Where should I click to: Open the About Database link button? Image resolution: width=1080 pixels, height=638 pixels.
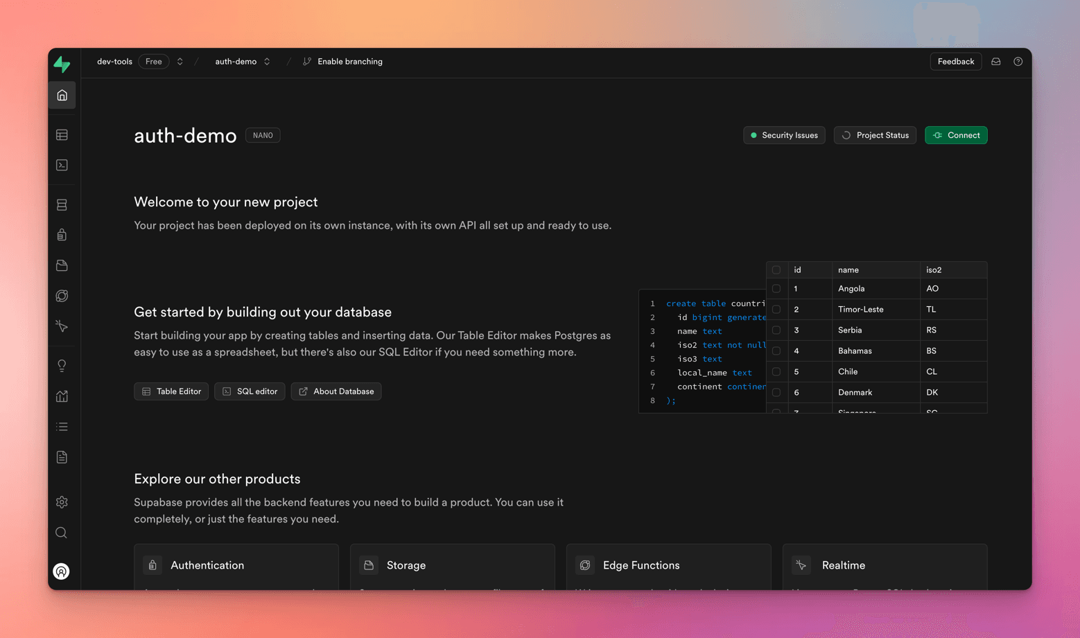pos(336,391)
